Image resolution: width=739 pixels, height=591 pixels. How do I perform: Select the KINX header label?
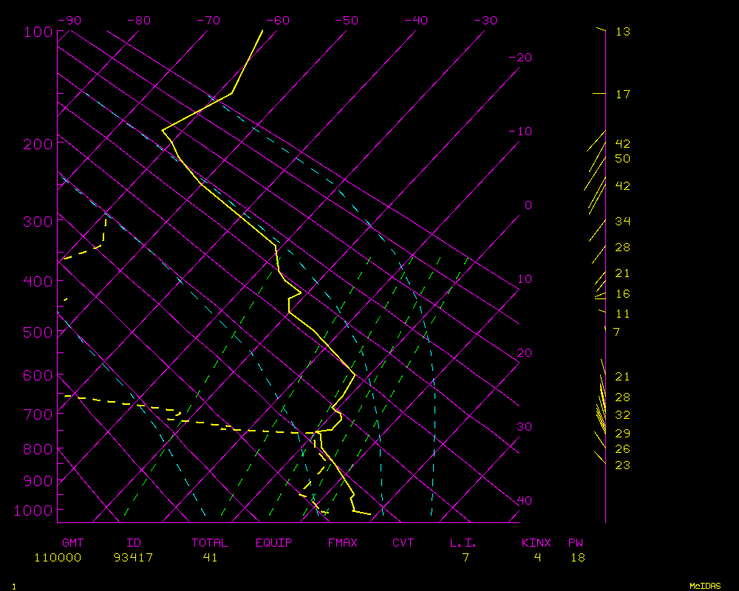pyautogui.click(x=537, y=543)
